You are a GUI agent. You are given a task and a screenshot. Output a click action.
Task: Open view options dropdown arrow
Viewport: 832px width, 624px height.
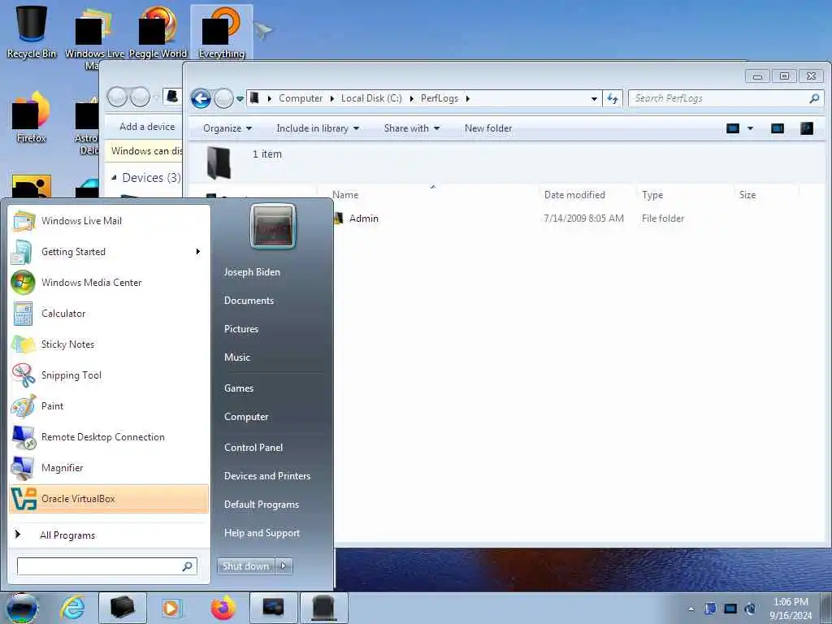tap(750, 128)
